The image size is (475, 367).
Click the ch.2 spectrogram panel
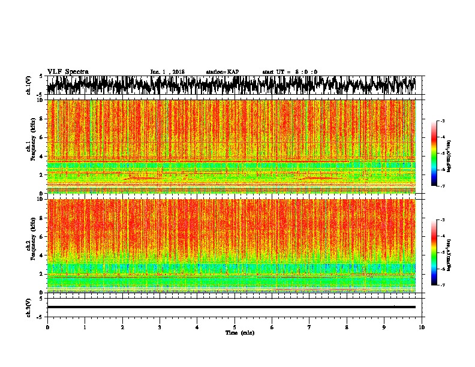pyautogui.click(x=231, y=246)
